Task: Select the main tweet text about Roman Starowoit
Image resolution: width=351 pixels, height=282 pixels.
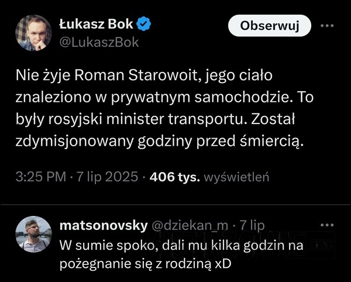Action: [x=164, y=108]
